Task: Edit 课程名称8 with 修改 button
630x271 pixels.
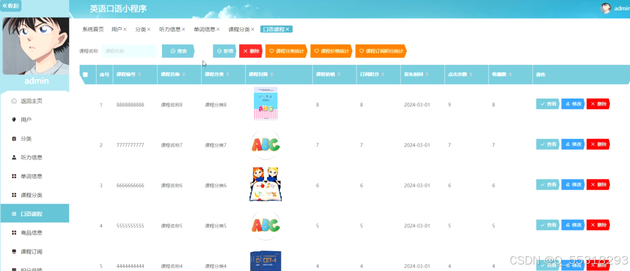Action: coord(573,104)
